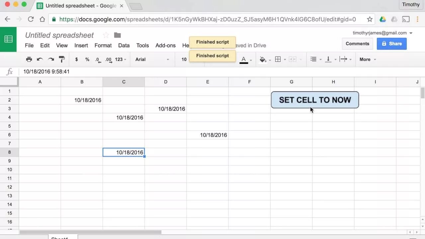The width and height of the screenshot is (425, 239).
Task: Click the blue Share button
Action: (x=391, y=43)
